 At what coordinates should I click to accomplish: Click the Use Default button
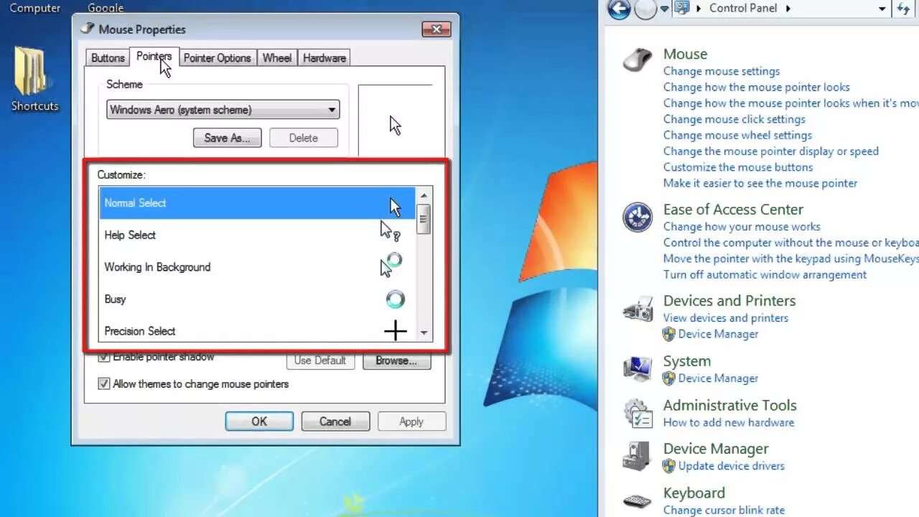click(x=320, y=360)
